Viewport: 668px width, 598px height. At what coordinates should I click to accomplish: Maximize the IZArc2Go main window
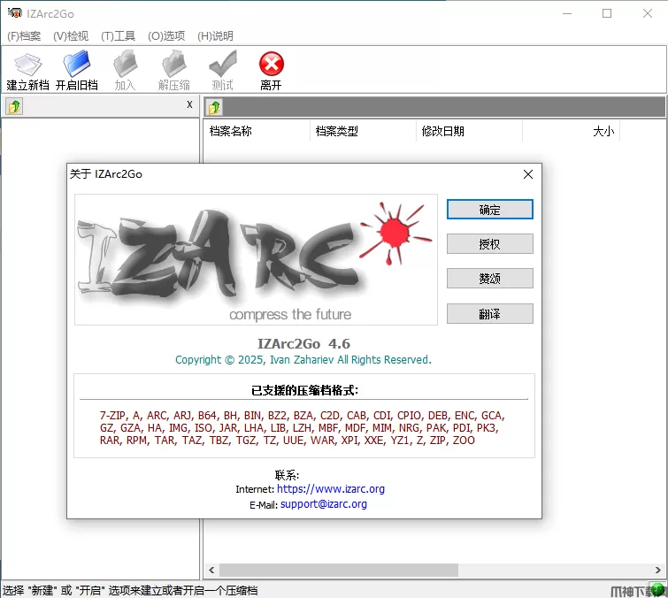pos(607,13)
